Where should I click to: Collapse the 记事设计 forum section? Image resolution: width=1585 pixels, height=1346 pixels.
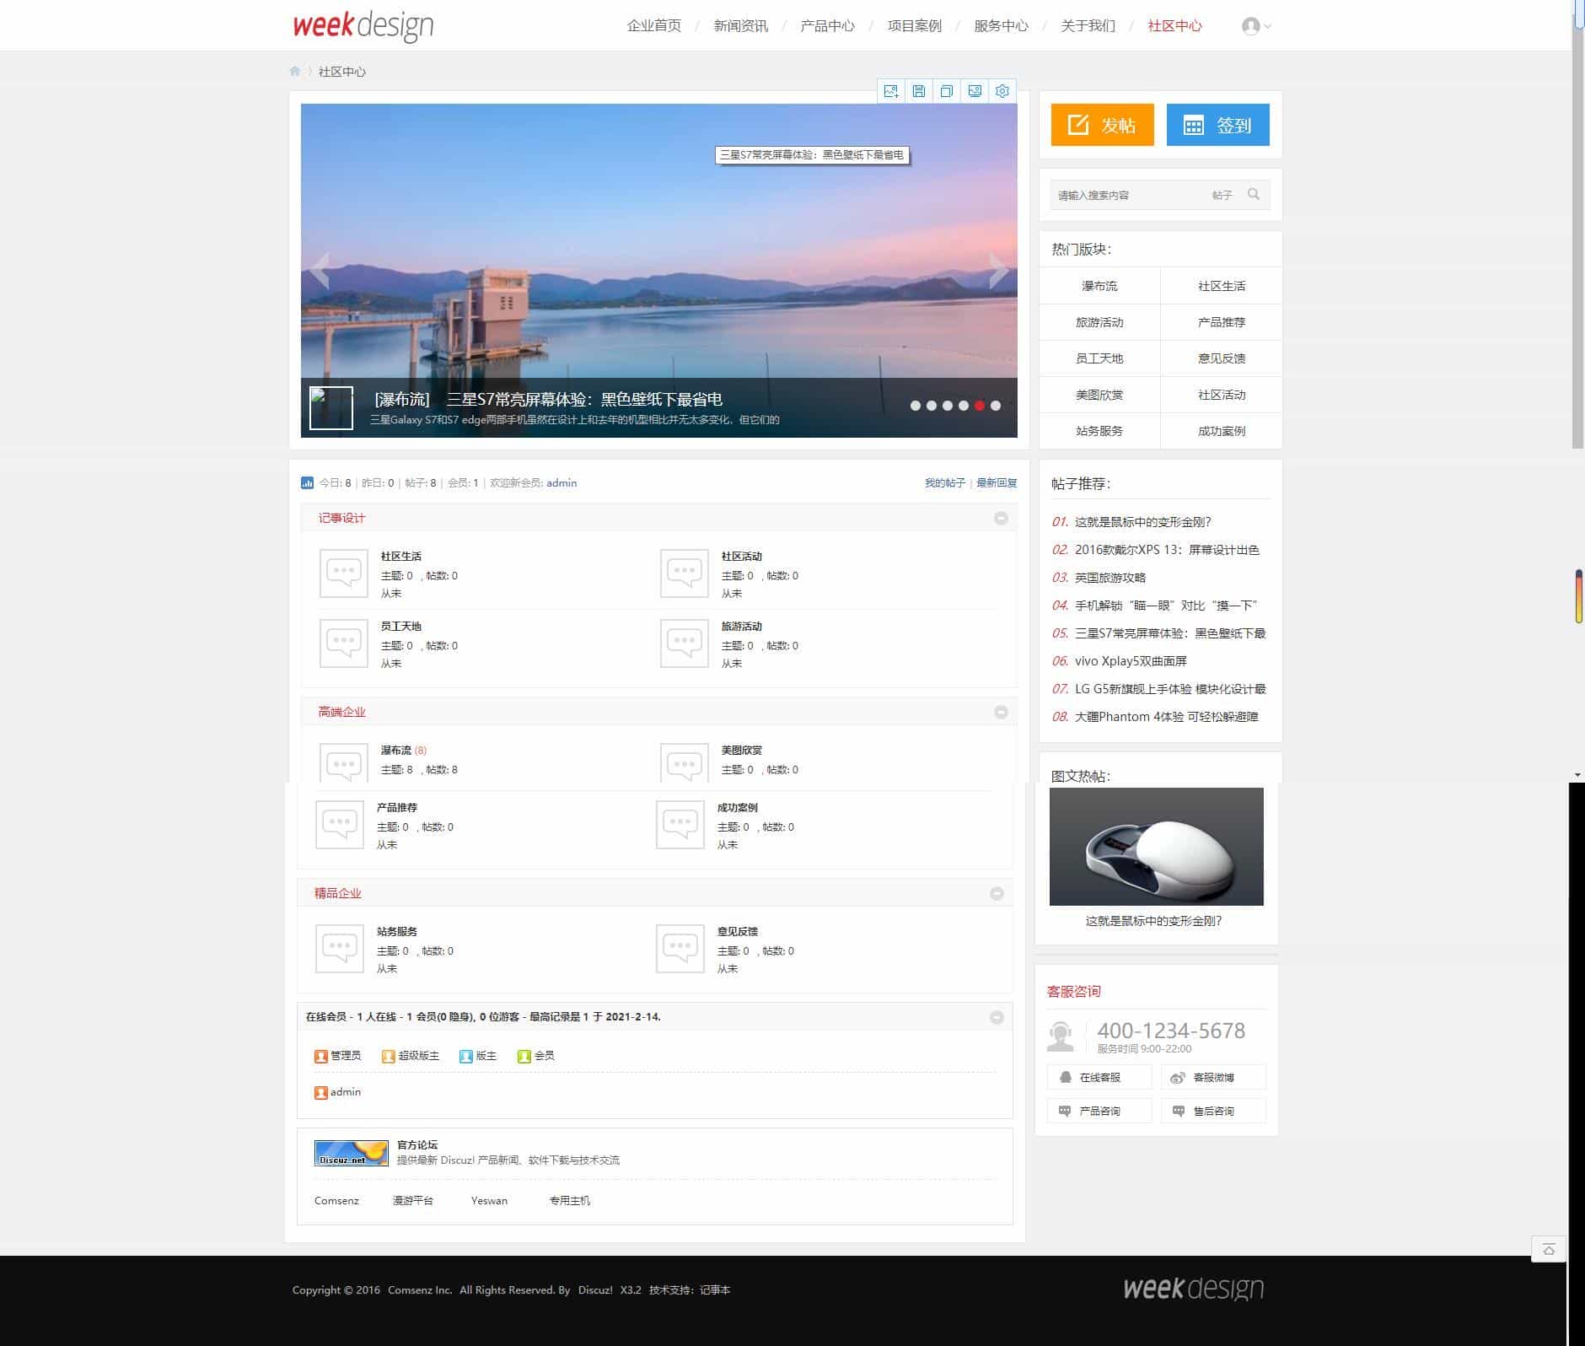coord(1002,518)
